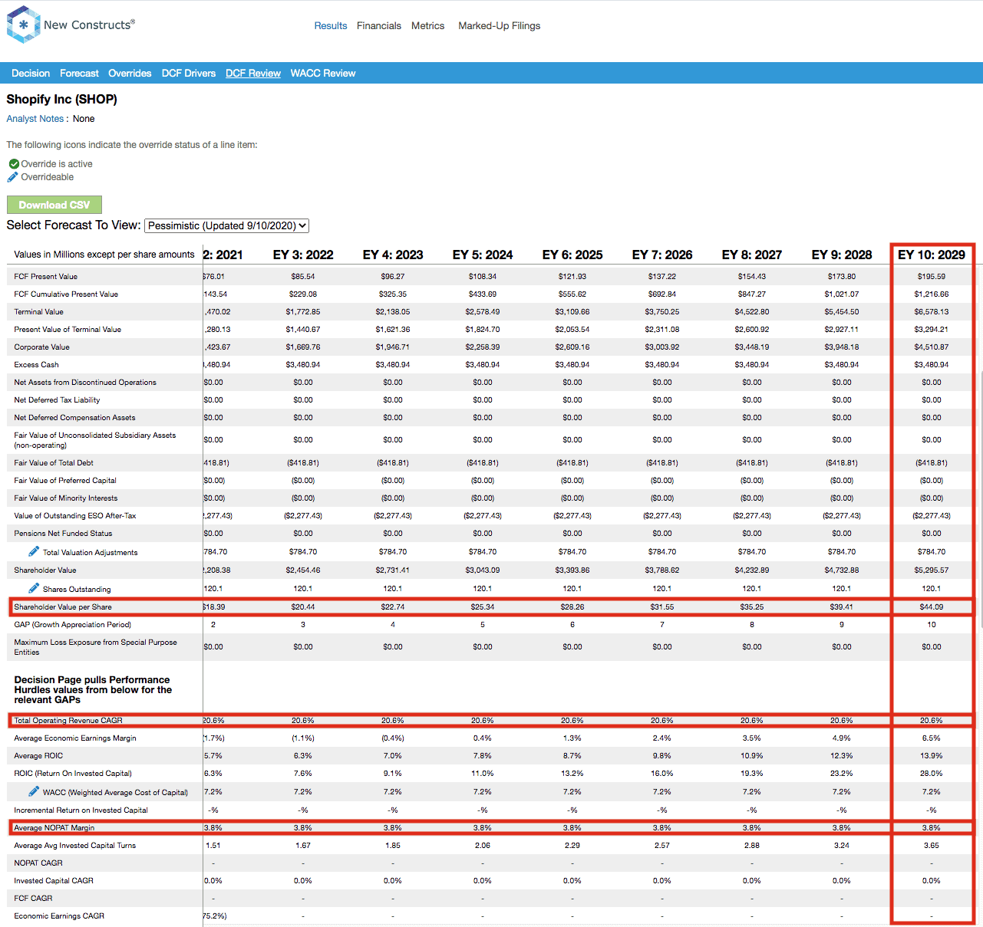Open the Select Forecast To View dropdown
Viewport: 983px width, 927px height.
click(226, 225)
